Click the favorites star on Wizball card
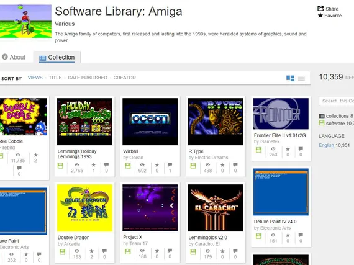Viewport: 354px width, 265px height. point(157,165)
